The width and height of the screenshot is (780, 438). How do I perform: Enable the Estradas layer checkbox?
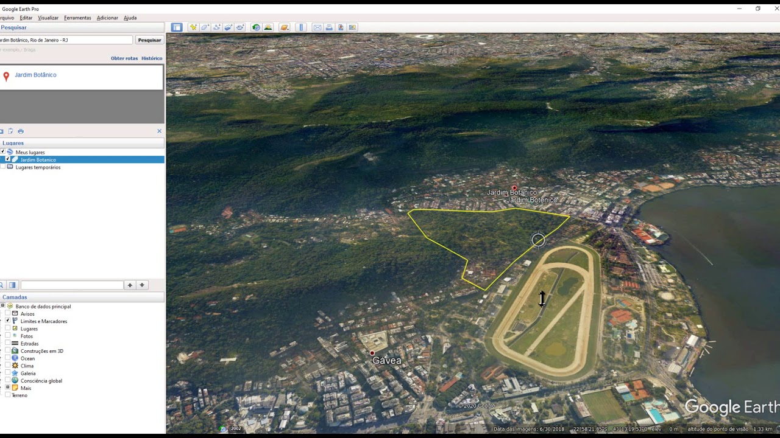pyautogui.click(x=8, y=343)
